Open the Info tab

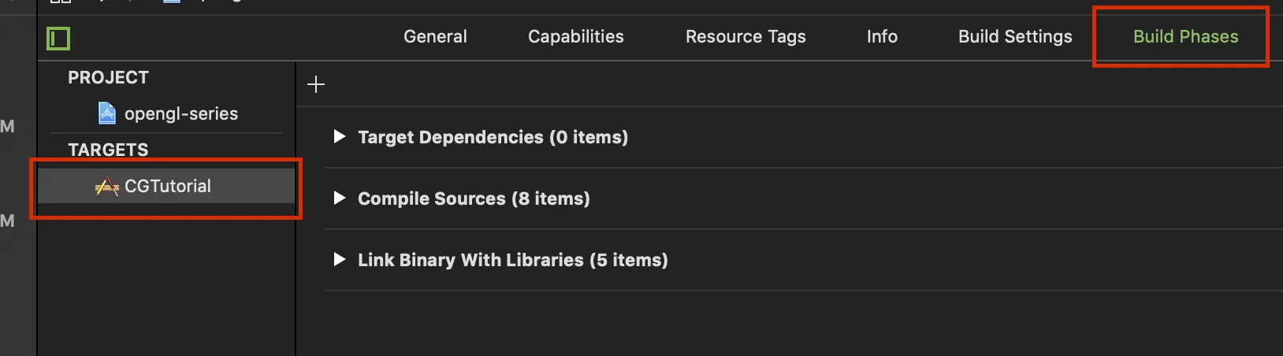tap(882, 37)
